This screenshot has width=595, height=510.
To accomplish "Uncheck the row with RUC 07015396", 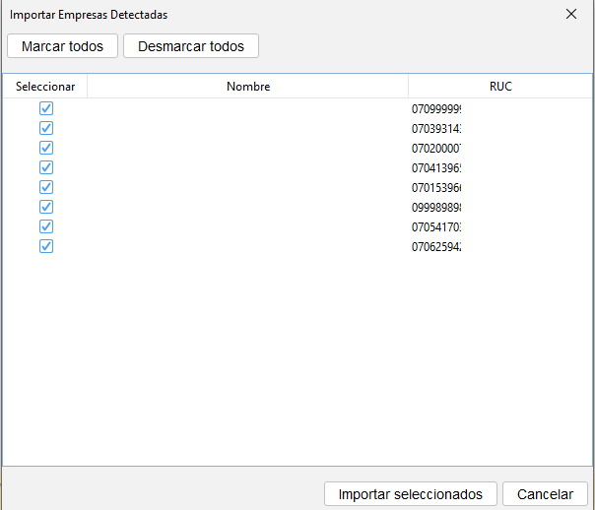I will coord(46,187).
